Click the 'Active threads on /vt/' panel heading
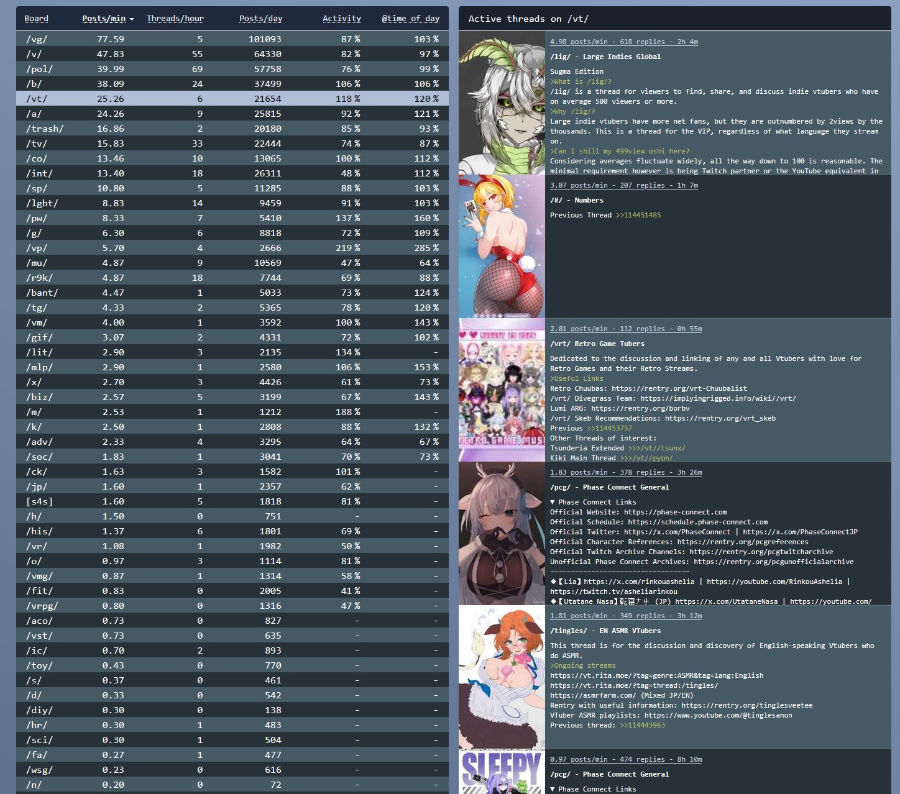The height and width of the screenshot is (794, 900). tap(528, 19)
